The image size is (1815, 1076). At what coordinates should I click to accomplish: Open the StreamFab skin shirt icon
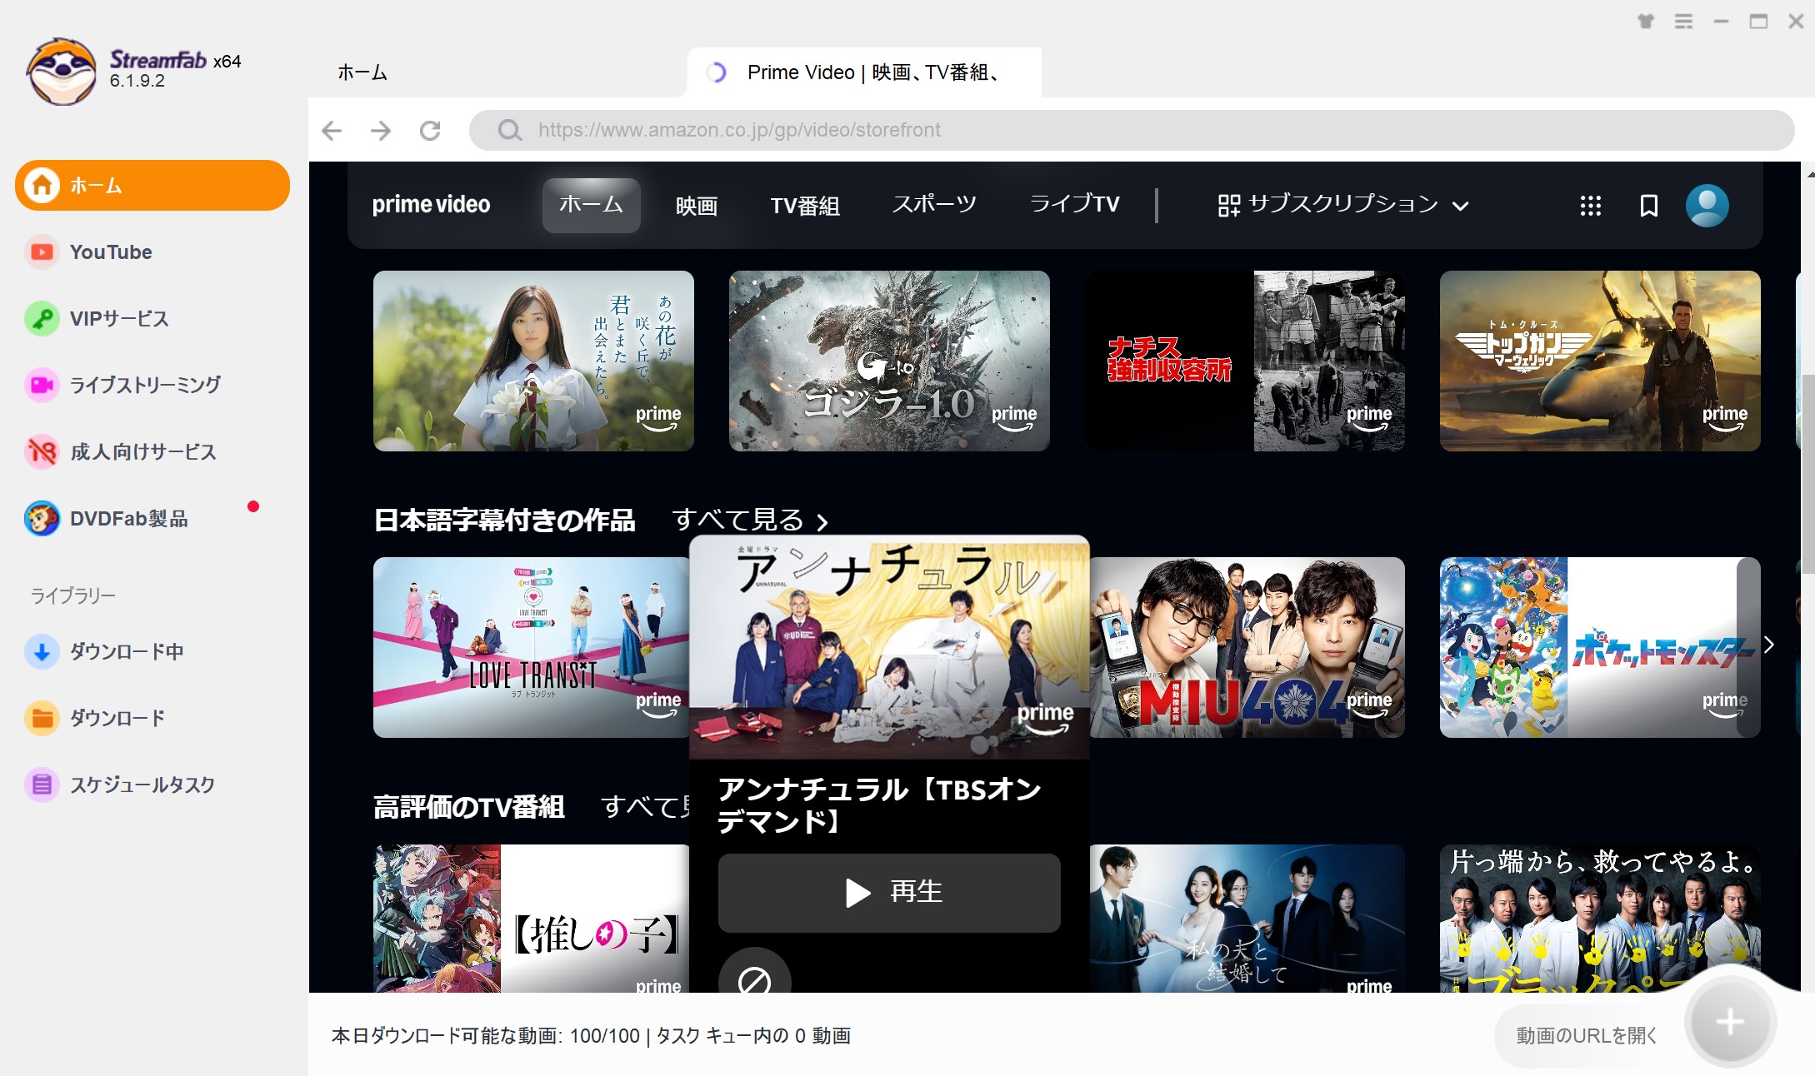1646,22
